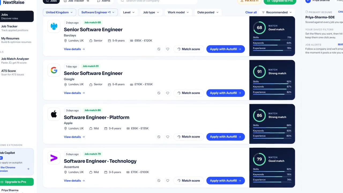Open the Software Engineer · Platform title
The width and height of the screenshot is (343, 193).
pos(96,117)
